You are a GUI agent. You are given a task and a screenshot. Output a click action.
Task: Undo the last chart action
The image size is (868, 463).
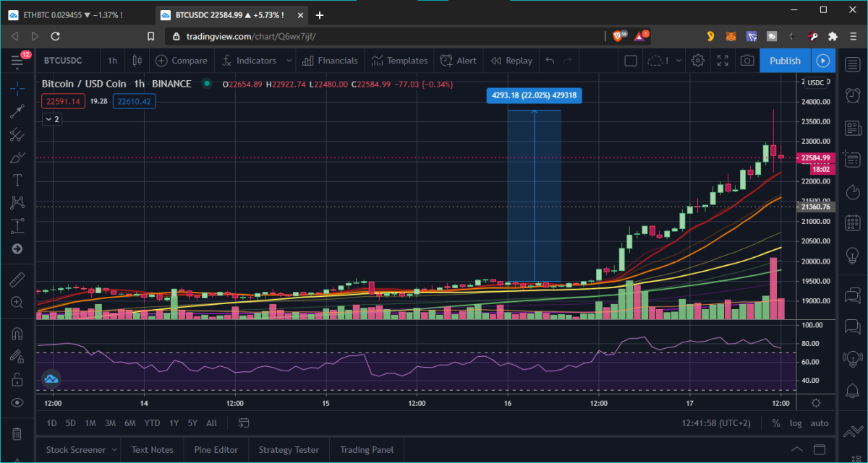coord(550,61)
